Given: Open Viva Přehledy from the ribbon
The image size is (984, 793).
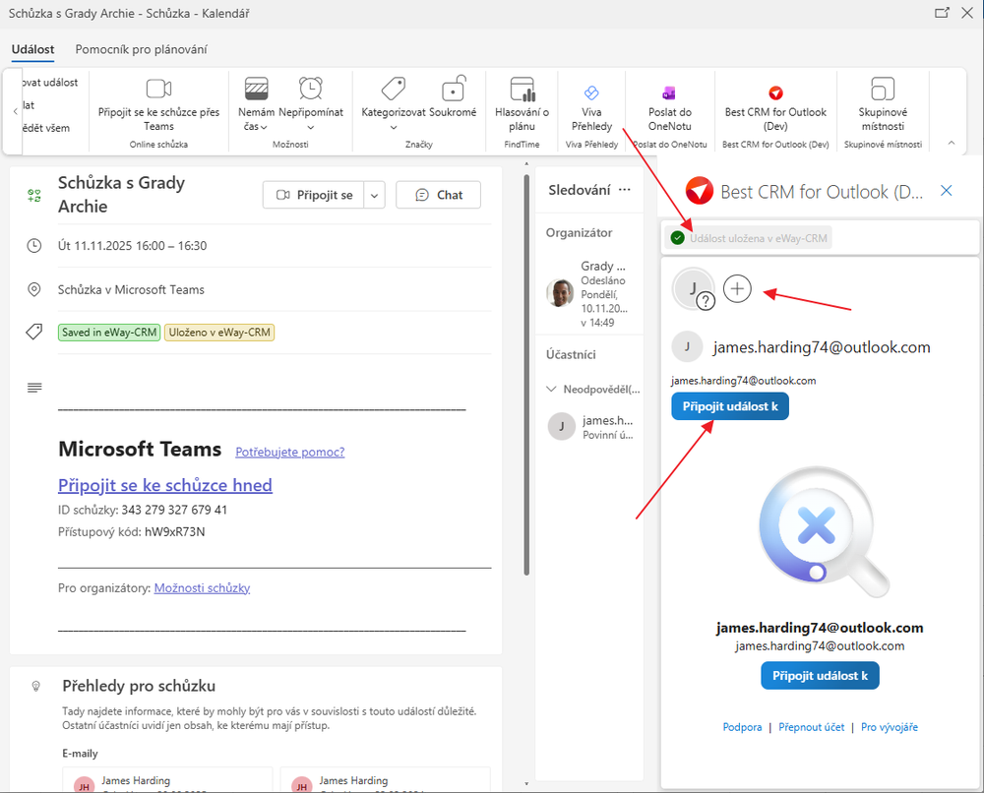Looking at the screenshot, I should 591,91.
